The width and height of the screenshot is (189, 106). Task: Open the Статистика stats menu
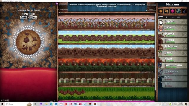[63, 9]
